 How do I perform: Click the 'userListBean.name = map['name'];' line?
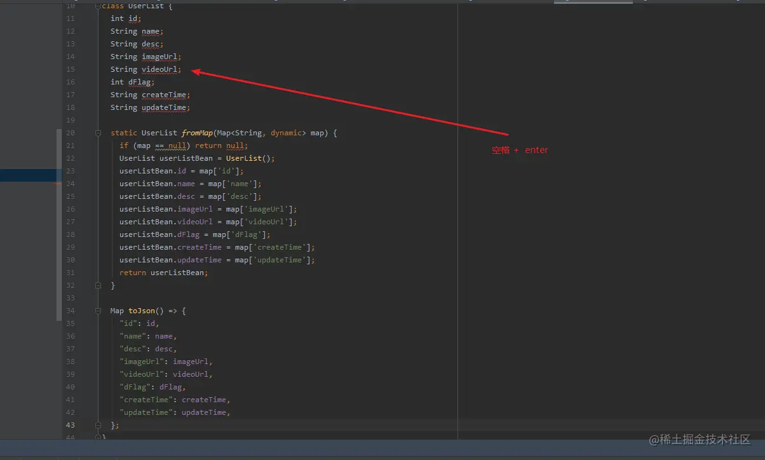(x=191, y=184)
